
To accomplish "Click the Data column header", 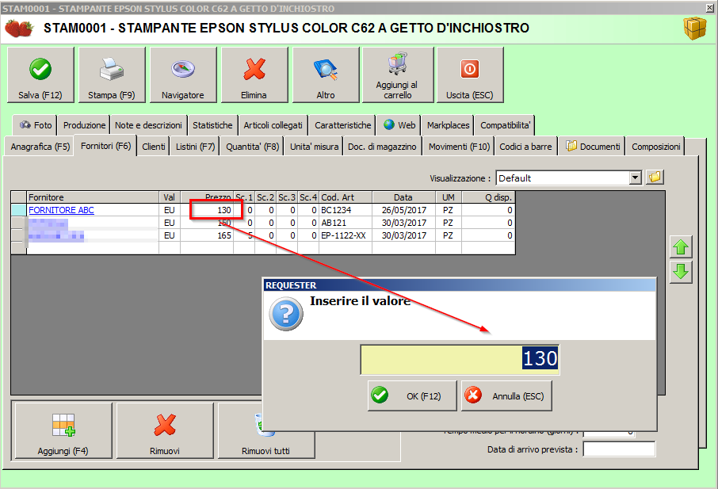I will tap(403, 197).
